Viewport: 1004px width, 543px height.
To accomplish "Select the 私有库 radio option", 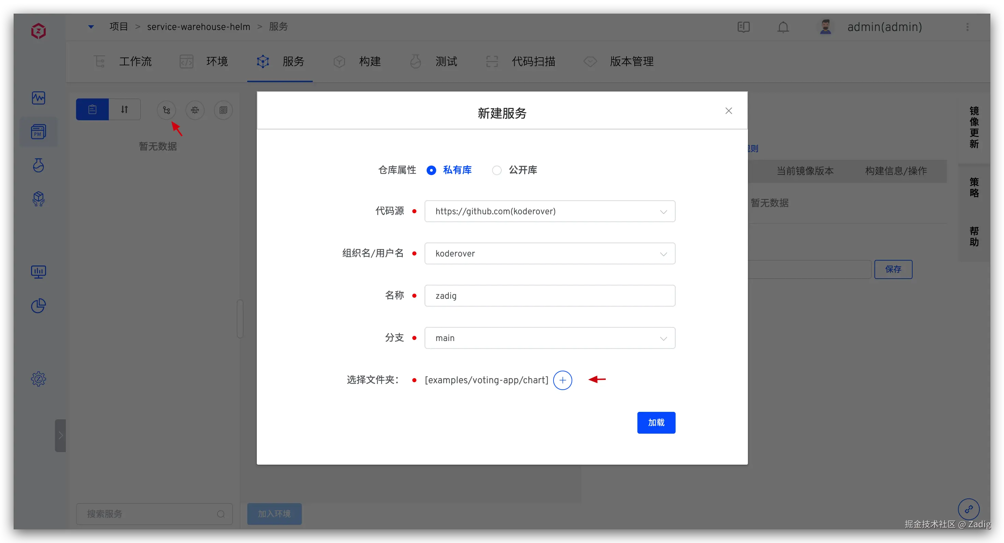I will (449, 170).
